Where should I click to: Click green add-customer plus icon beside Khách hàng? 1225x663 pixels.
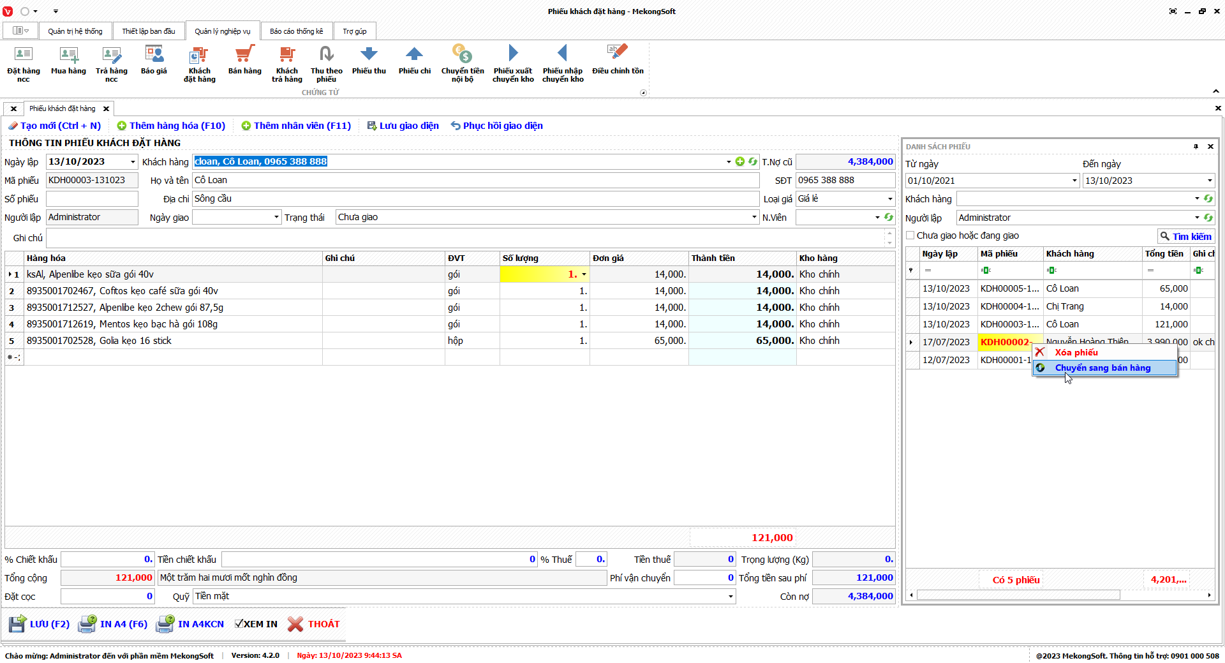tap(740, 162)
